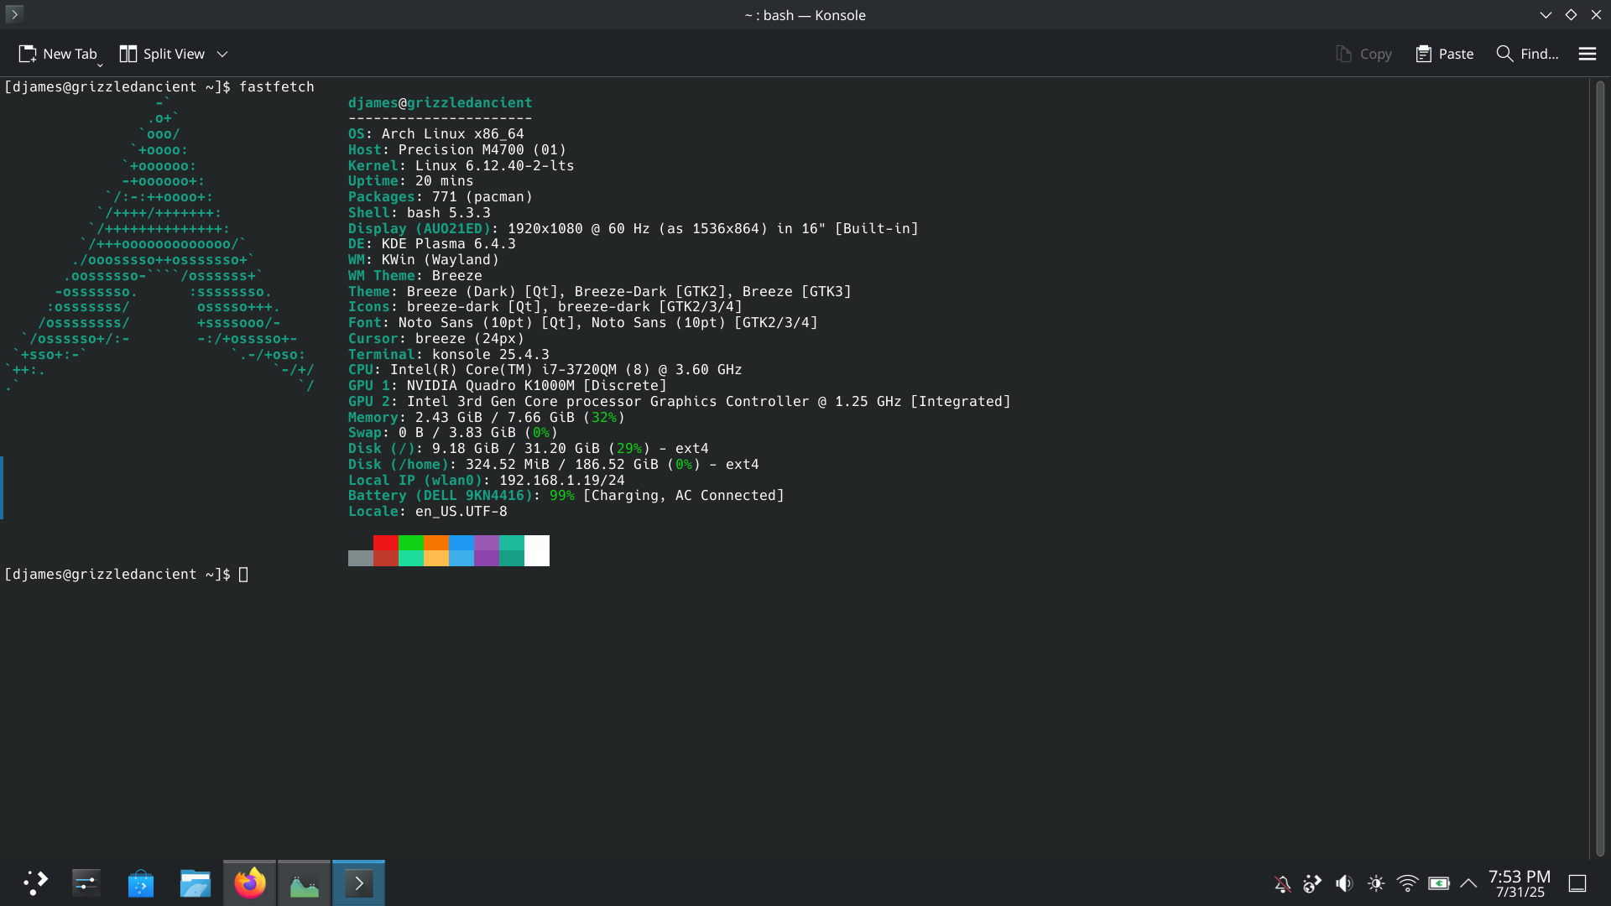This screenshot has height=906, width=1611.
Task: Click the Konsole window menu icon
Action: pyautogui.click(x=14, y=14)
